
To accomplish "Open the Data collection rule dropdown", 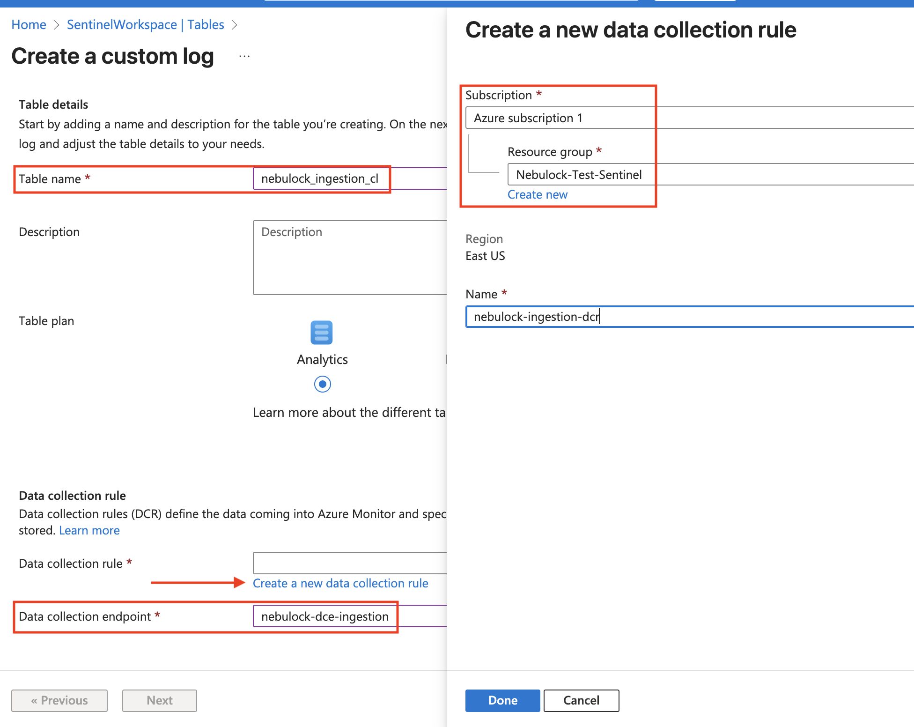I will (350, 563).
